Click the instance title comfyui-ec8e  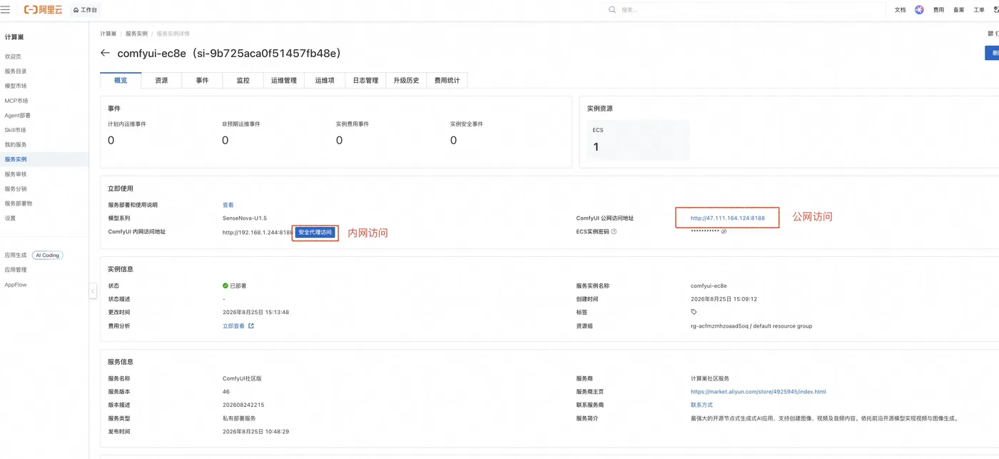pos(229,53)
